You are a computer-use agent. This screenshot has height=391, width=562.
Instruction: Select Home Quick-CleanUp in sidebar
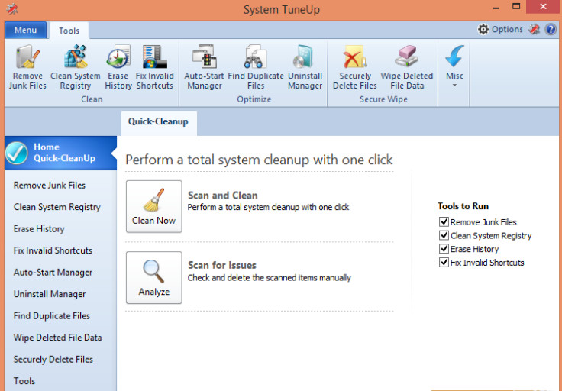[60, 153]
